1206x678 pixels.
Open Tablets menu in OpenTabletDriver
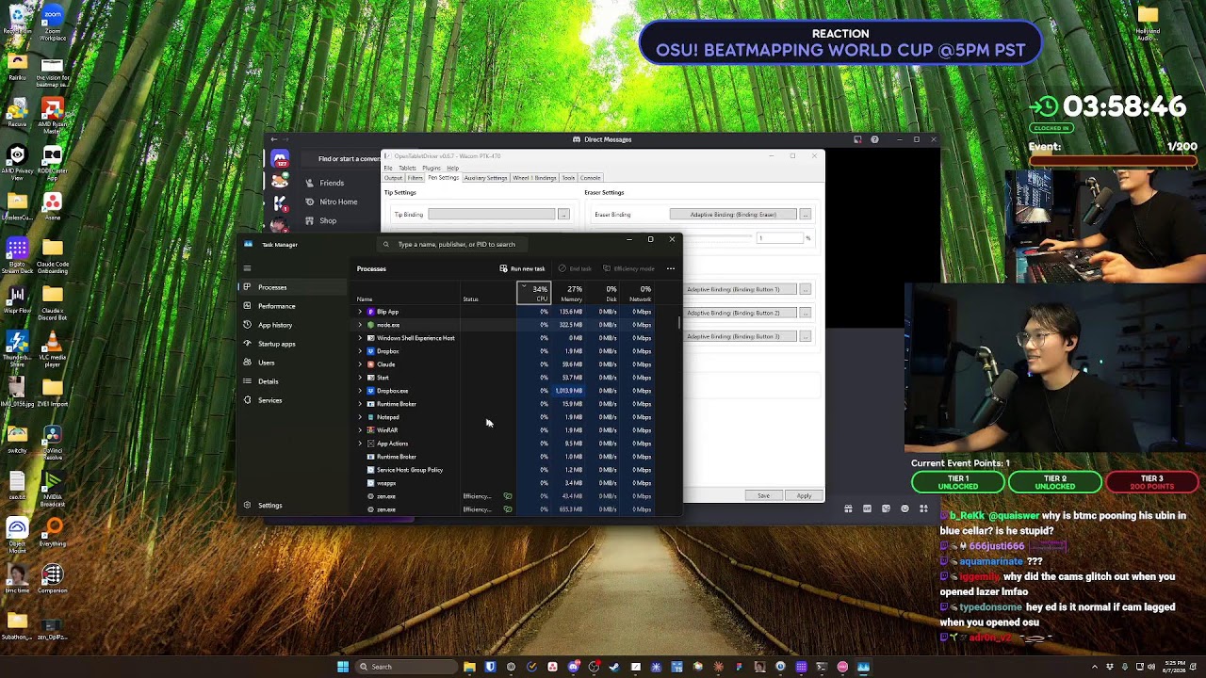click(407, 168)
